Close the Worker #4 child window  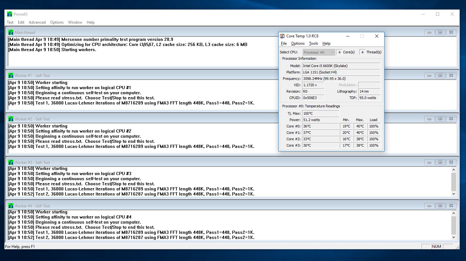pyautogui.click(x=451, y=206)
